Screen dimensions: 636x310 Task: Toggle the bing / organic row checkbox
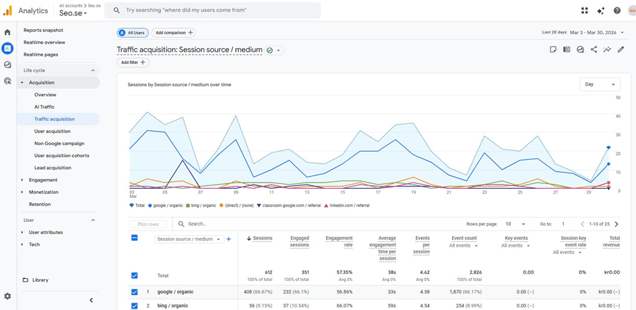(x=134, y=305)
